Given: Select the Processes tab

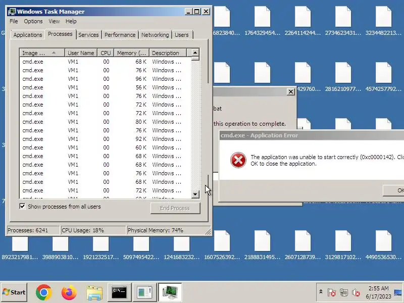Looking at the screenshot, I should pos(60,34).
